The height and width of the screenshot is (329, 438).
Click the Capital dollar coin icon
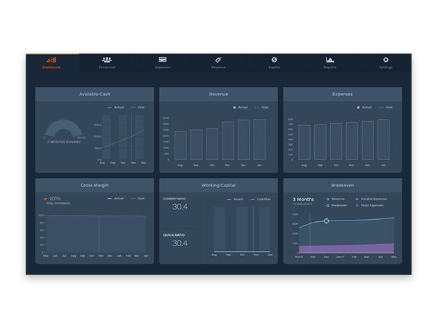tap(274, 60)
